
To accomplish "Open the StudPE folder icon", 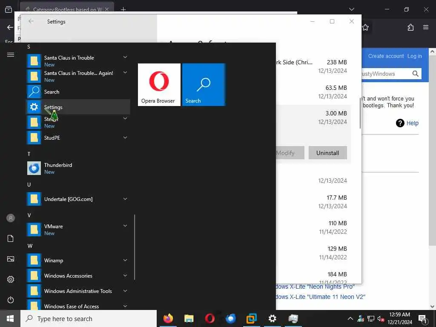I will [x=34, y=138].
